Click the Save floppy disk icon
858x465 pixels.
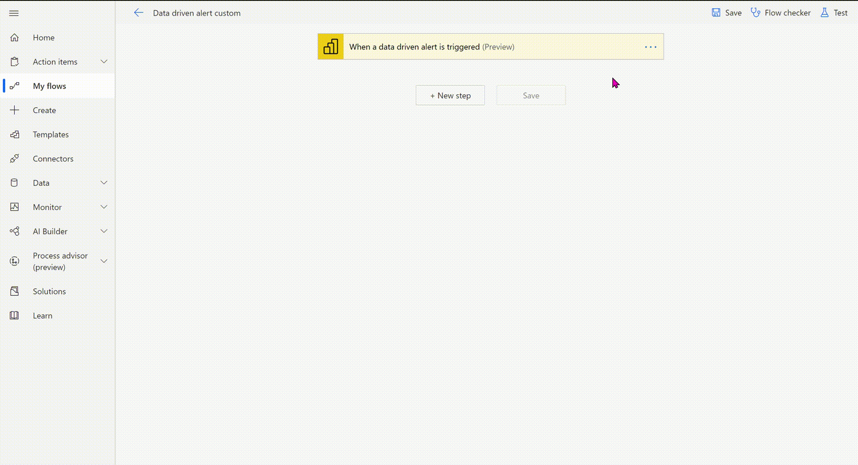[x=716, y=12]
